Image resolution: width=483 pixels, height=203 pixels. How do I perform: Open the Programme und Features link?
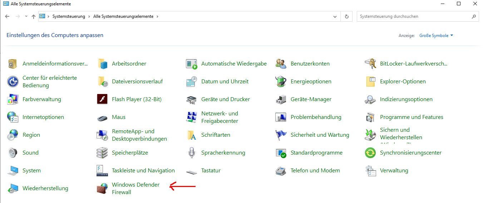[x=411, y=117]
